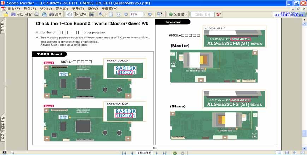Expand the Zoom tool dropdown arrow

[105, 14]
